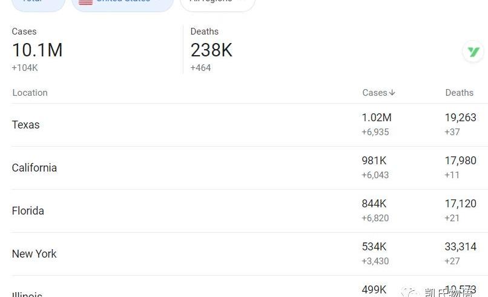488x297 pixels.
Task: Open the United States country selector
Action: click(122, 4)
